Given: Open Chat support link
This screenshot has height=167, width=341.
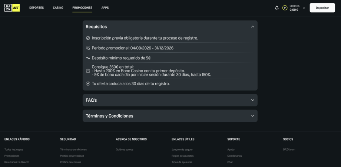Looking at the screenshot, I should 230,162.
